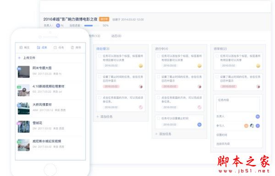Click the photo participant avatar in 参与人 row
This screenshot has width=275, height=176.
tap(252, 126)
